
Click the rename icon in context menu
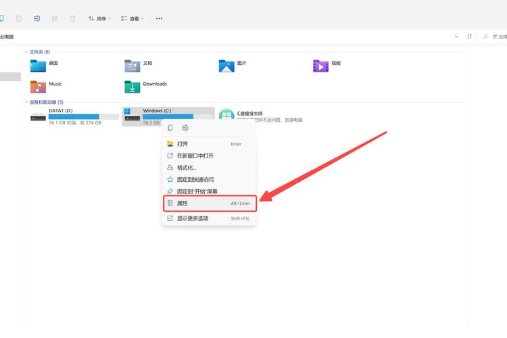185,128
